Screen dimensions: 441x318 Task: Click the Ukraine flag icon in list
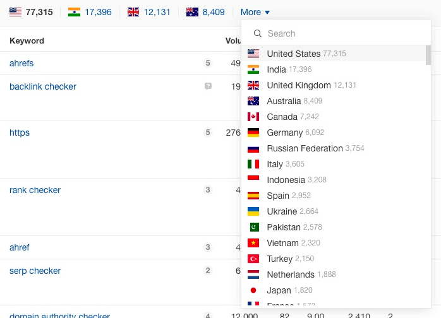[253, 211]
